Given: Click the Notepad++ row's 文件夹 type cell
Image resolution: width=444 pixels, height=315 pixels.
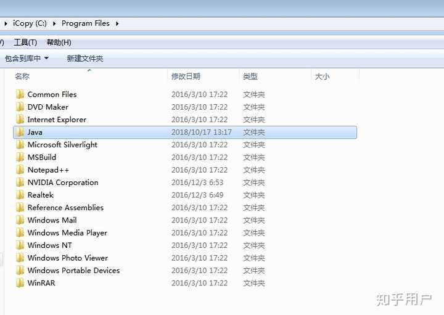Looking at the screenshot, I should coord(254,170).
